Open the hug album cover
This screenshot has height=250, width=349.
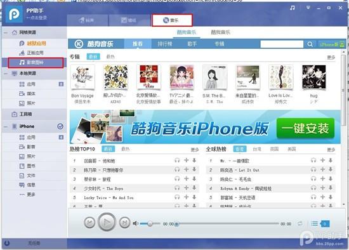click(x=314, y=77)
